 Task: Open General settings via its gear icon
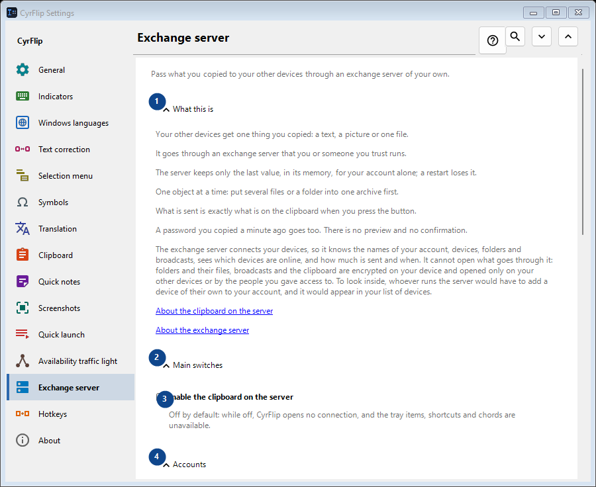(x=23, y=69)
